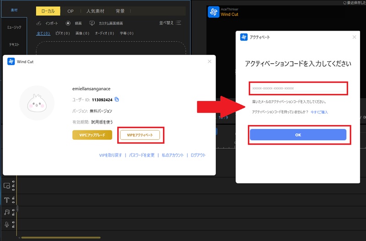Image resolution: width=366 pixels, height=241 pixels.
Task: Toggle lock on the microphone track
Action: [13, 226]
